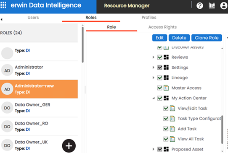Expand the Settings tree node

[154, 67]
